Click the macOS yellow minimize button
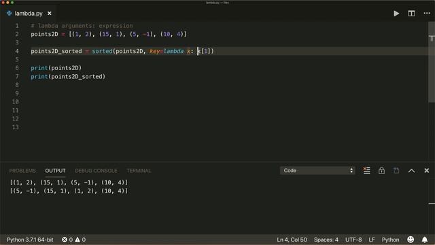 (7, 3)
